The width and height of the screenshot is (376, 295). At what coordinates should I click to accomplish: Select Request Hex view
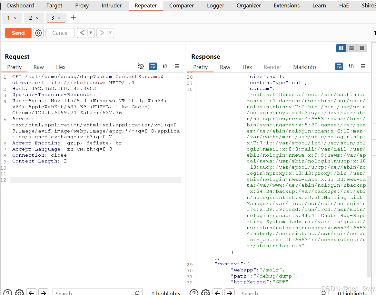click(61, 67)
